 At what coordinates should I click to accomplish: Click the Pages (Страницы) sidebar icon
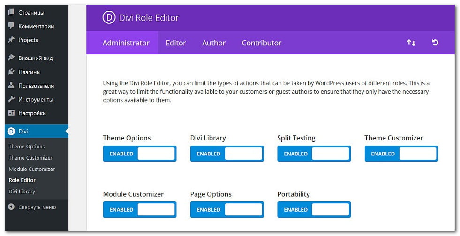tap(11, 12)
